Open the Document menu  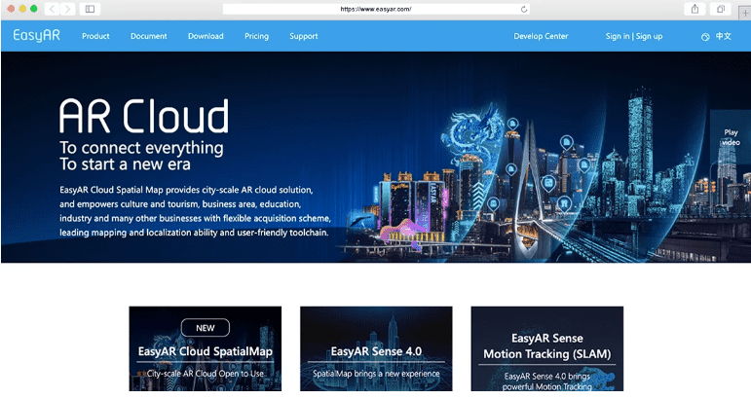[x=148, y=36]
